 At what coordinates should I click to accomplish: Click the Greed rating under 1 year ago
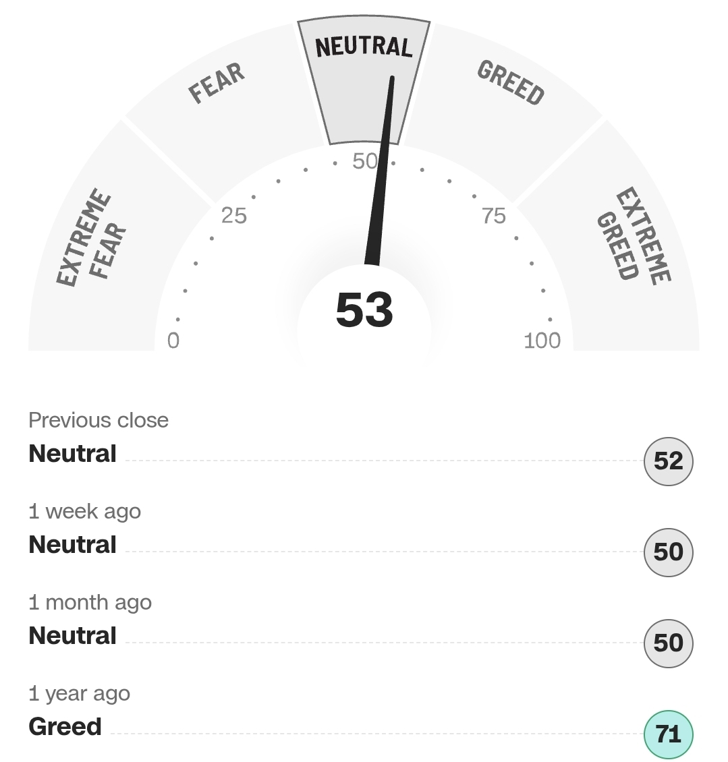[x=65, y=727]
